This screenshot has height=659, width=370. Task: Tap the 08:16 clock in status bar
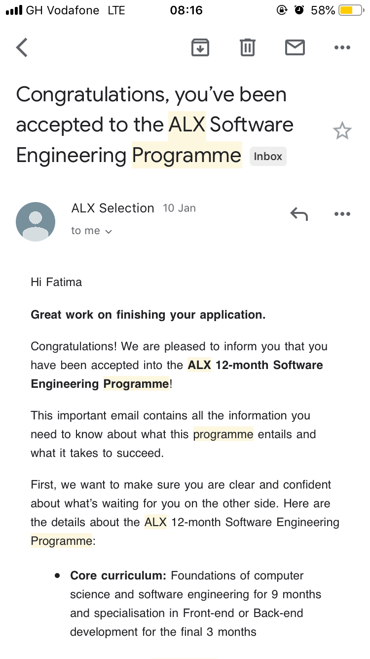[x=185, y=10]
